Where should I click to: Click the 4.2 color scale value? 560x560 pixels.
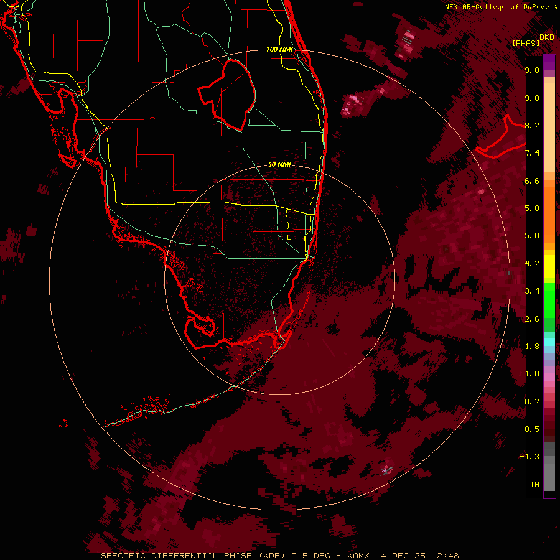pos(532,264)
